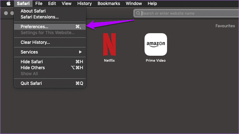This screenshot has width=239, height=134.
Task: Choose Hide Safari from menu
Action: coord(32,62)
